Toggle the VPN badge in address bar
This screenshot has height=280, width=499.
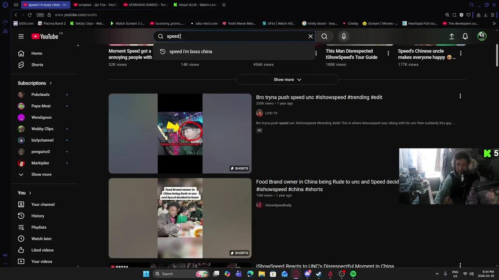pyautogui.click(x=40, y=15)
